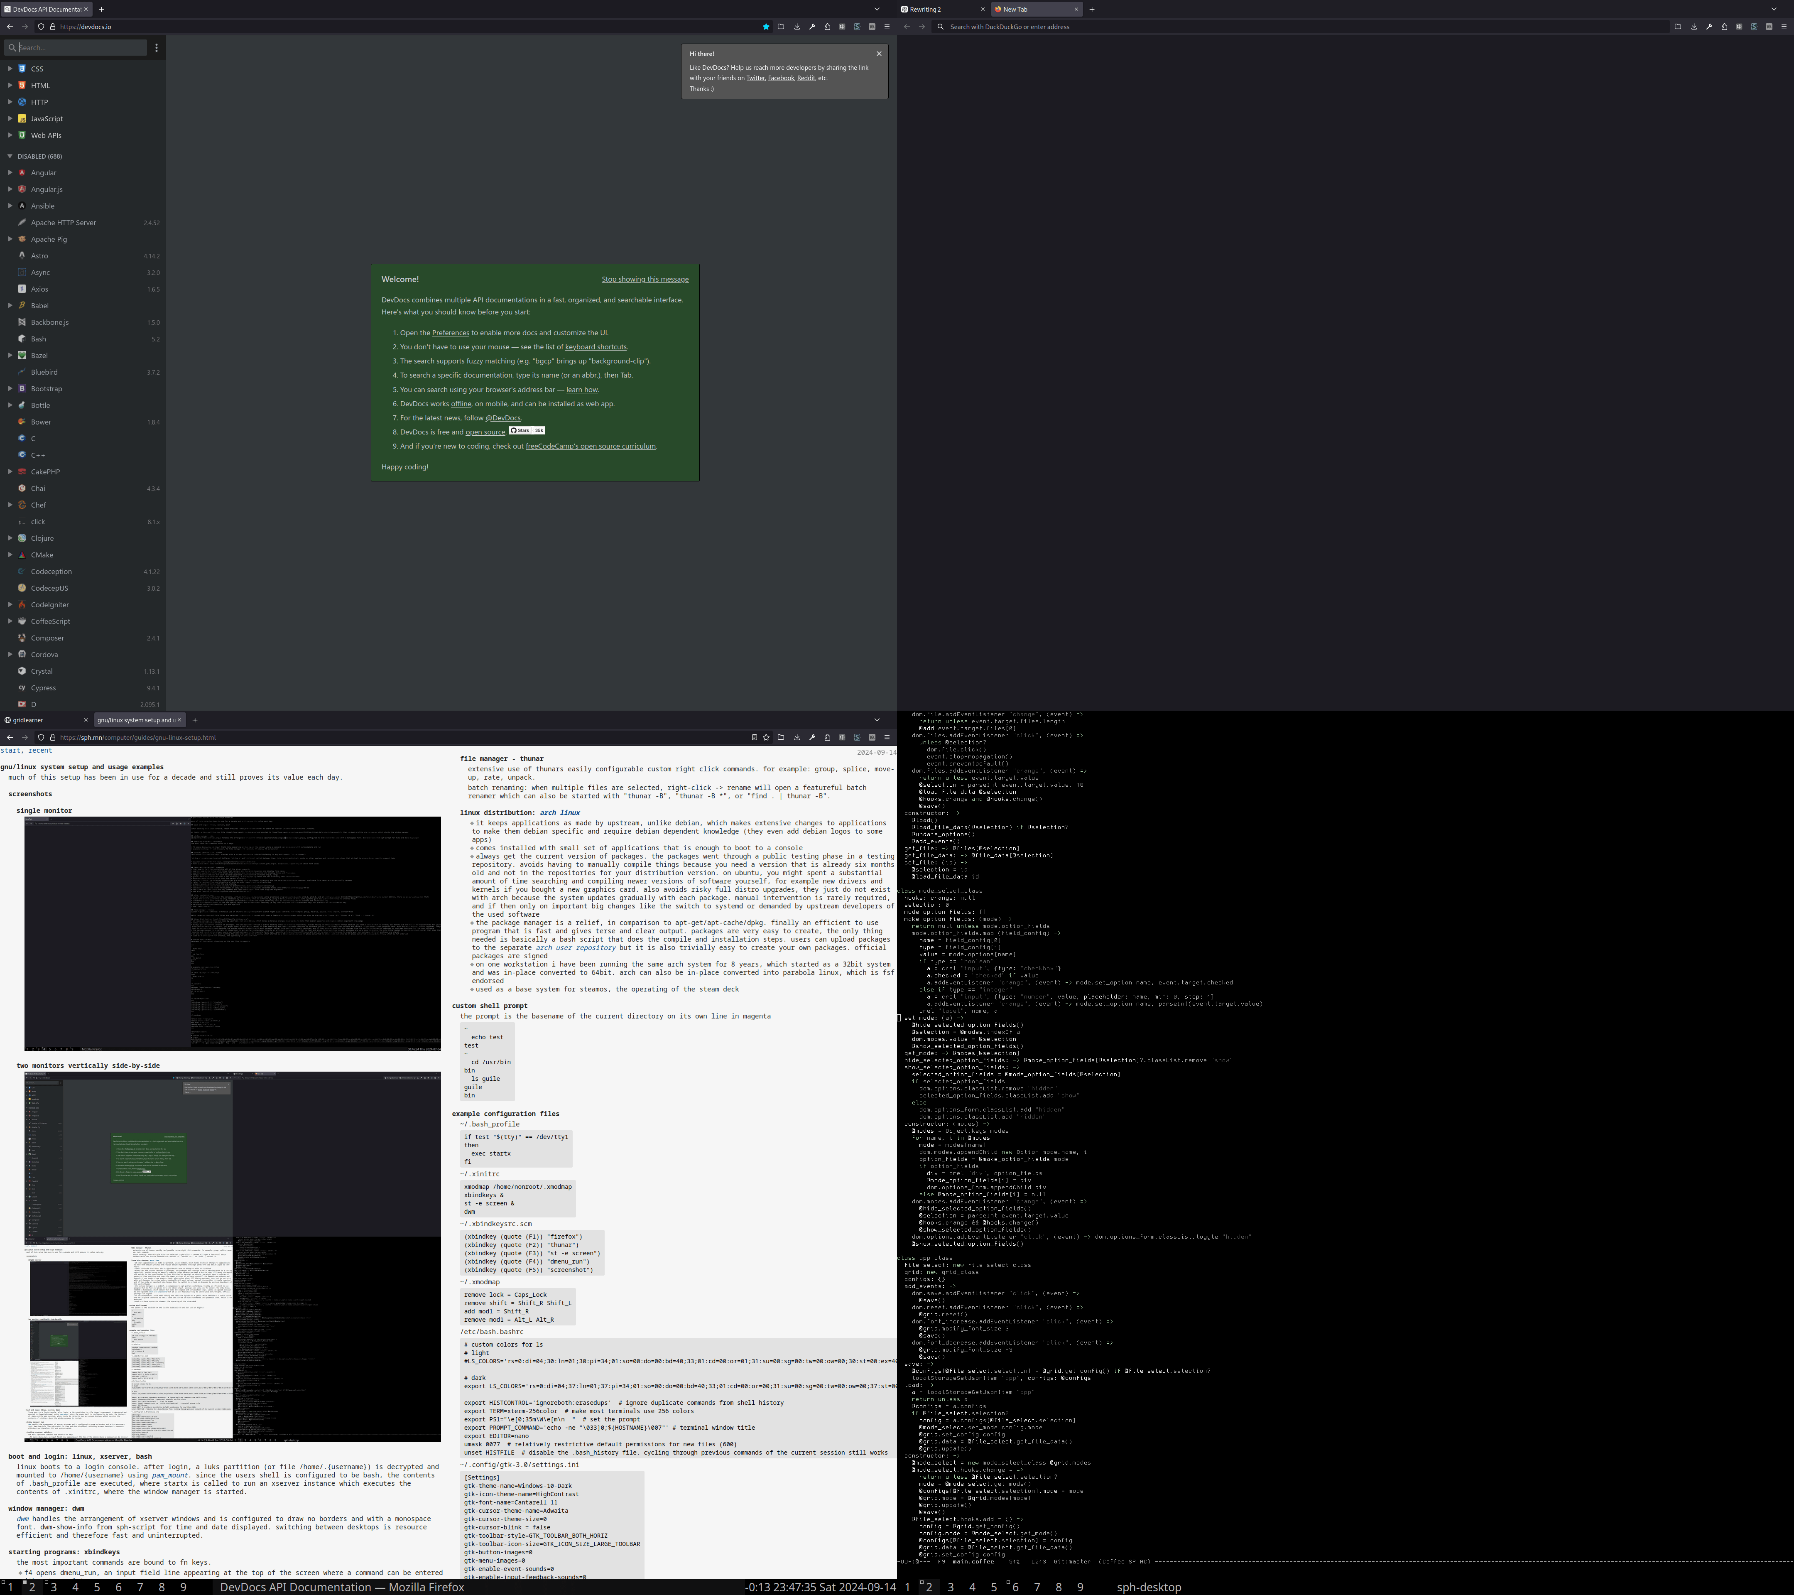Open Firefox hamburger menu in DevDocs window
Image resolution: width=1794 pixels, height=1595 pixels.
tap(887, 26)
